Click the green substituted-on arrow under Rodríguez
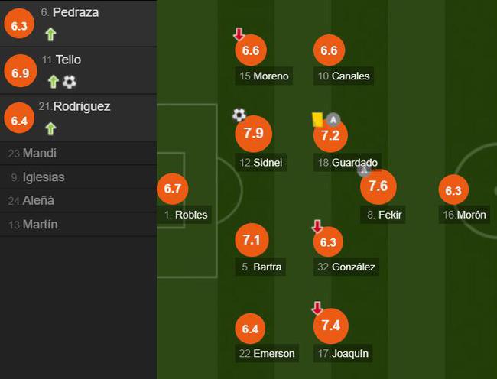497x379 pixels. (x=50, y=128)
